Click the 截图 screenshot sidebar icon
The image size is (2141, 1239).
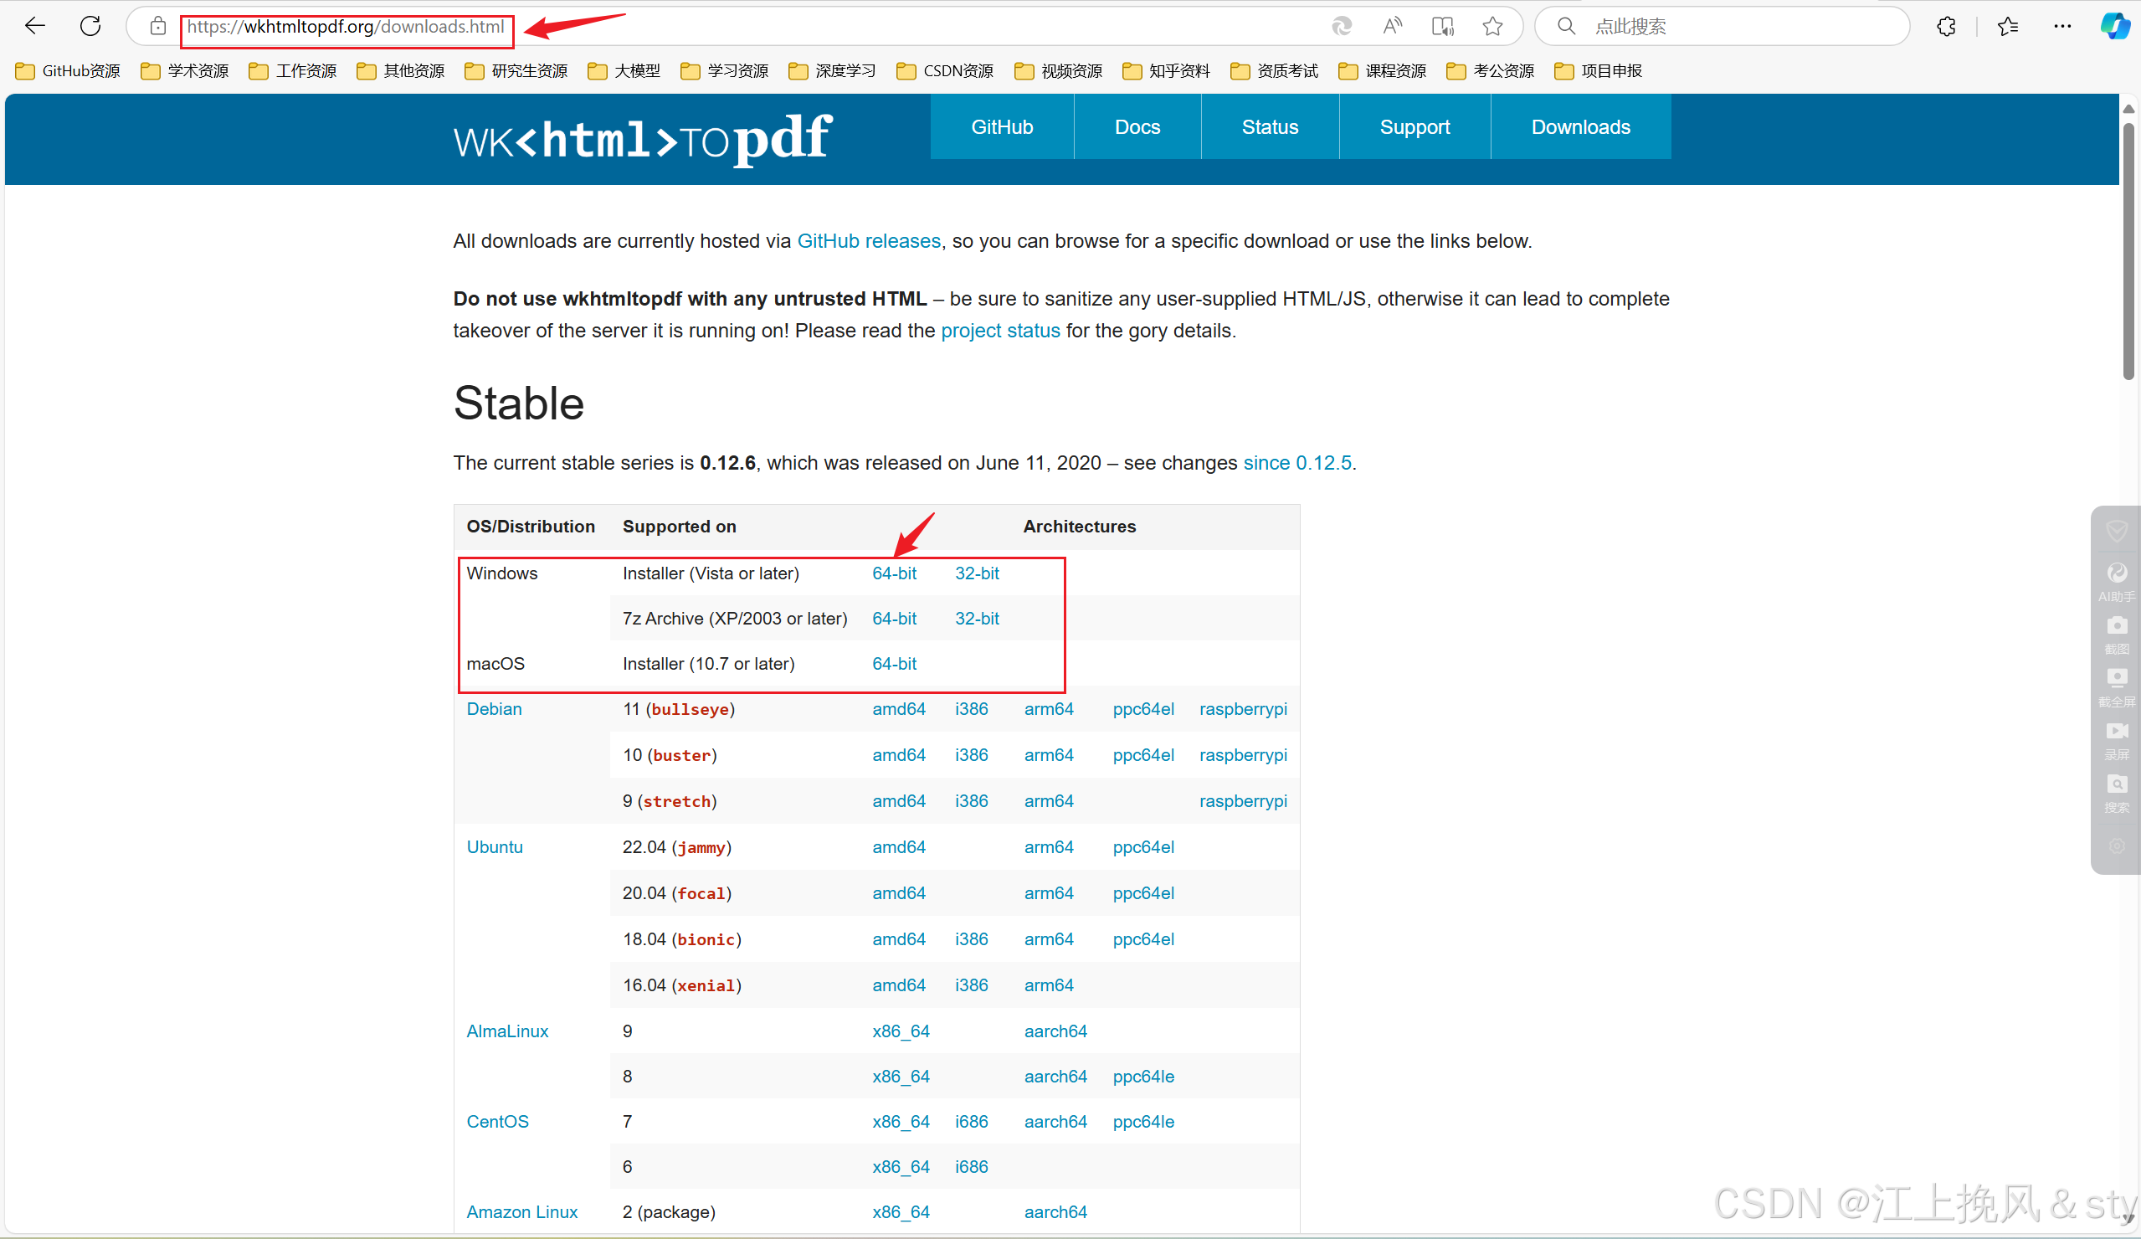(x=2117, y=635)
